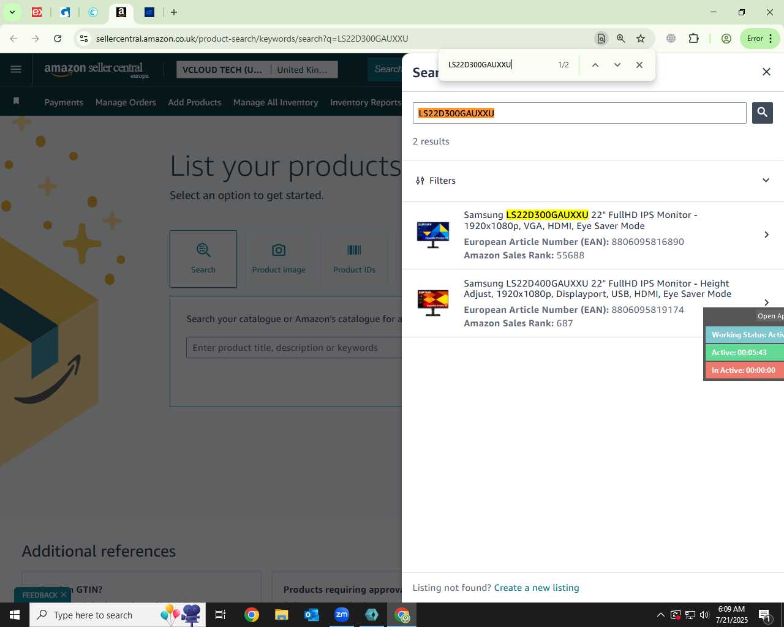This screenshot has width=784, height=627.
Task: Open the tab search dropdown arrow
Action: click(12, 12)
